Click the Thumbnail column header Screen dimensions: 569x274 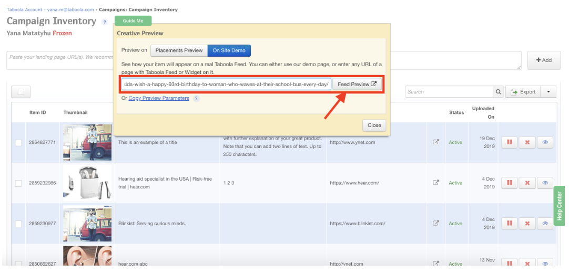click(76, 113)
